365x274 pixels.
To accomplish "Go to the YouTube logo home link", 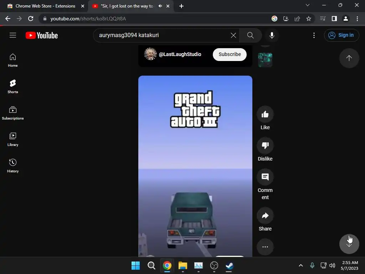I will [42, 35].
